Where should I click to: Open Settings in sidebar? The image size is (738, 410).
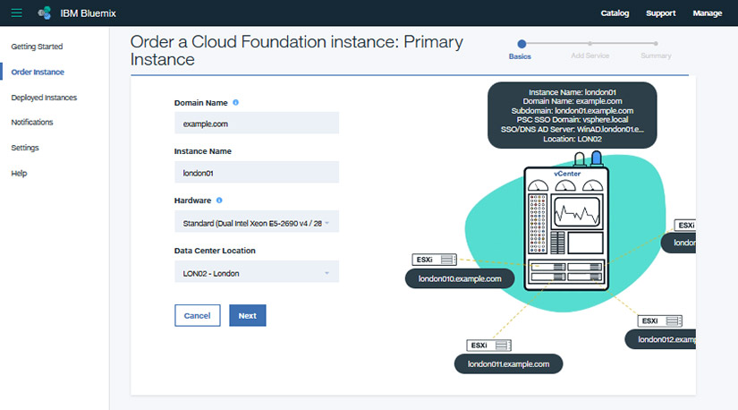coord(25,148)
